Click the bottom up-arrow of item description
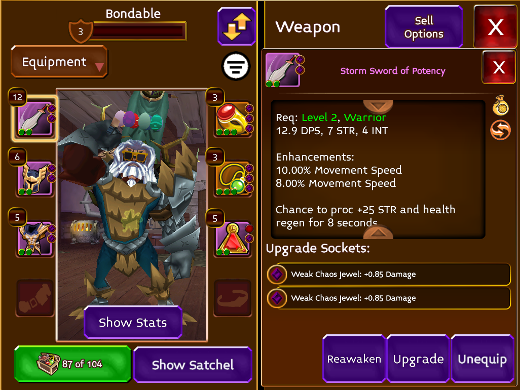This screenshot has width=520, height=390. pyautogui.click(x=378, y=232)
